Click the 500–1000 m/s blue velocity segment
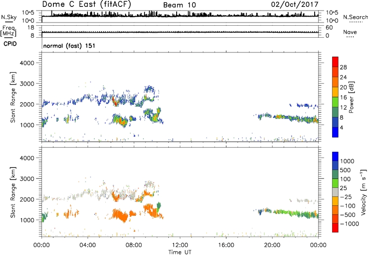 tap(335, 165)
